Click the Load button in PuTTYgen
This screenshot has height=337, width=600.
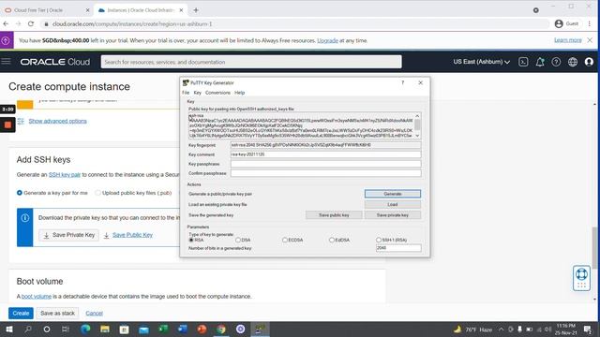(x=393, y=204)
